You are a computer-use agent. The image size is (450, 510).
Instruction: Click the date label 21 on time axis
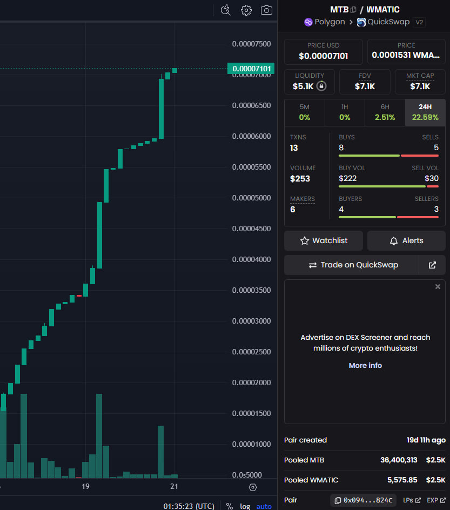click(x=174, y=486)
